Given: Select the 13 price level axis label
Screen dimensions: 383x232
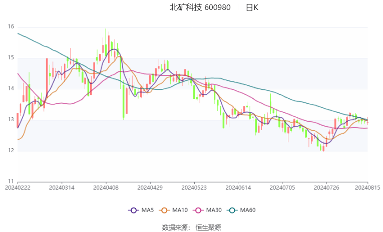Looking at the screenshot, I should pyautogui.click(x=11, y=120).
